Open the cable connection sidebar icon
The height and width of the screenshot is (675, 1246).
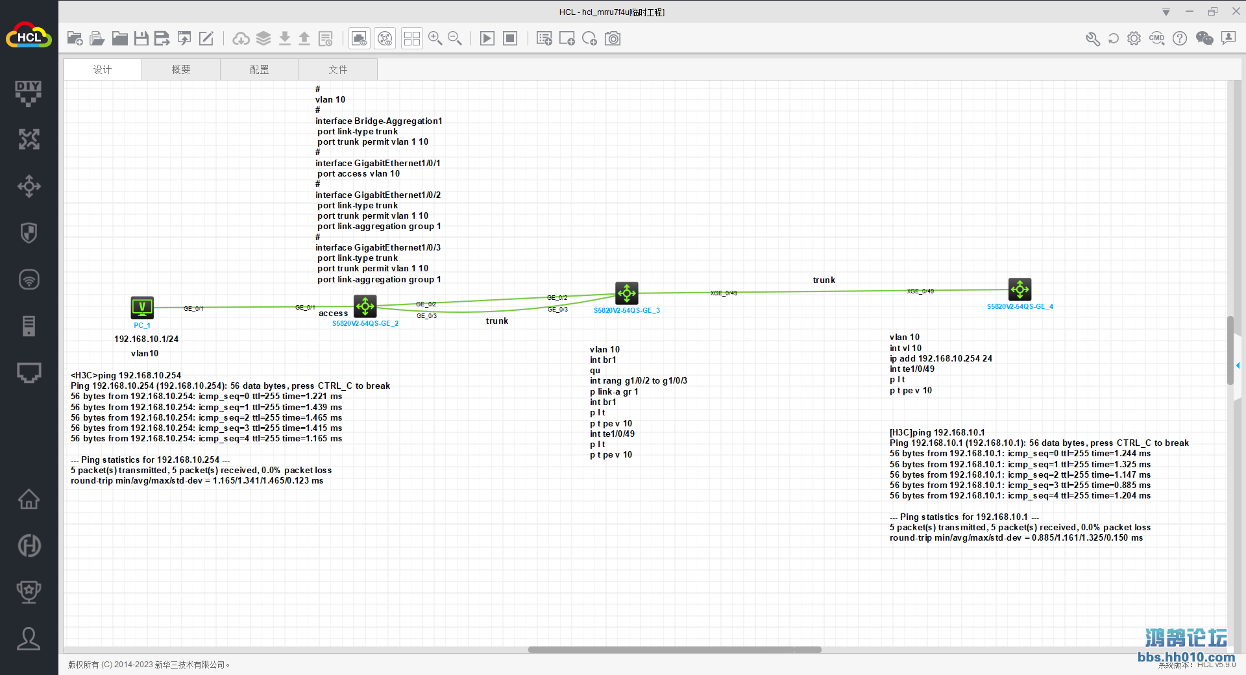[x=29, y=373]
